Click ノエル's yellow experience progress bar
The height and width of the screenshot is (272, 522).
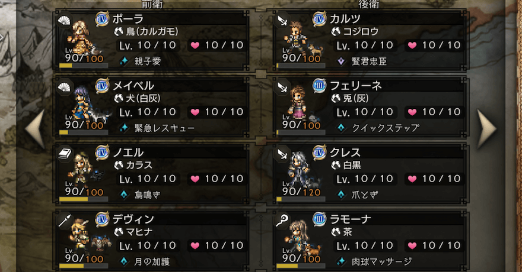coord(84,199)
